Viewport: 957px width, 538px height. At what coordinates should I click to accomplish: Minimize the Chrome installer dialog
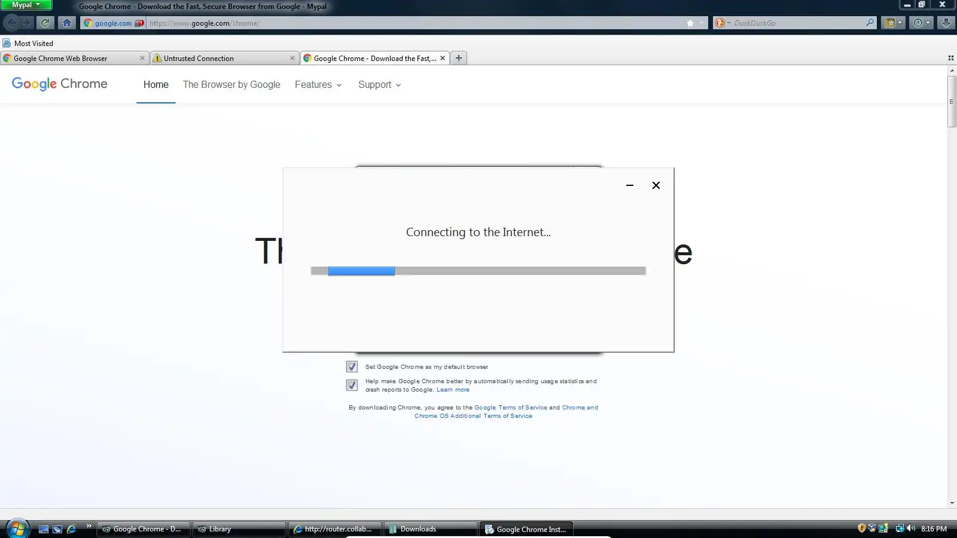tap(630, 185)
